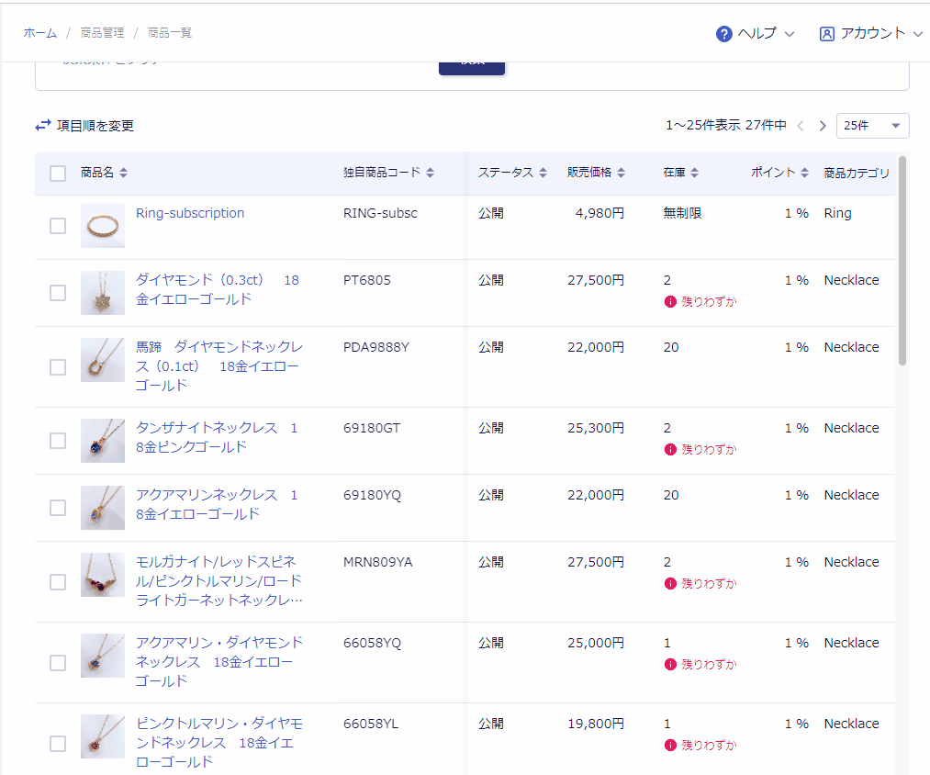Navigate to 商品管理 breadcrumb
The width and height of the screenshot is (930, 775).
(102, 33)
